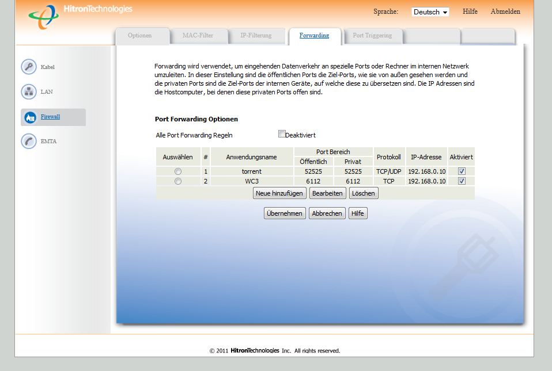Toggle Aktiviert checkbox for torrent rule
The height and width of the screenshot is (371, 552).
point(462,171)
